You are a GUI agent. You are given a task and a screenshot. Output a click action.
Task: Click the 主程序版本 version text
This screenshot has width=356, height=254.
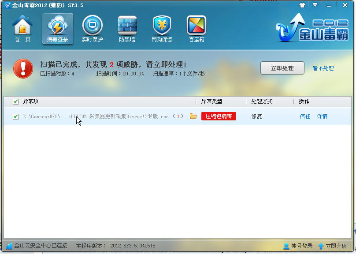pyautogui.click(x=116, y=246)
